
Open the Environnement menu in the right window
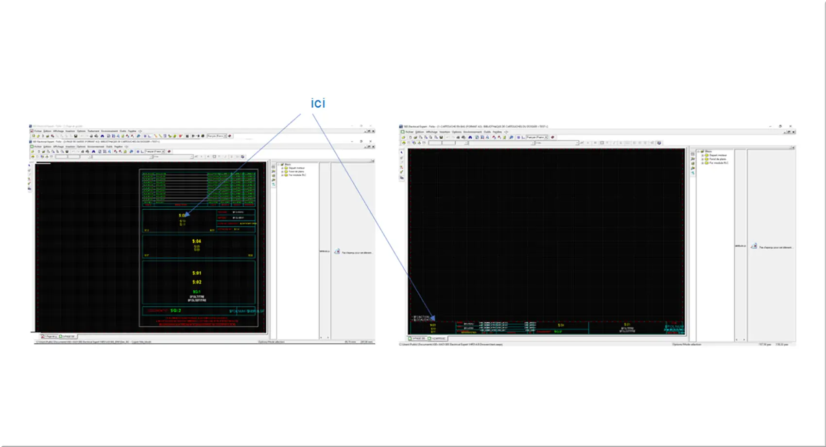pos(472,132)
